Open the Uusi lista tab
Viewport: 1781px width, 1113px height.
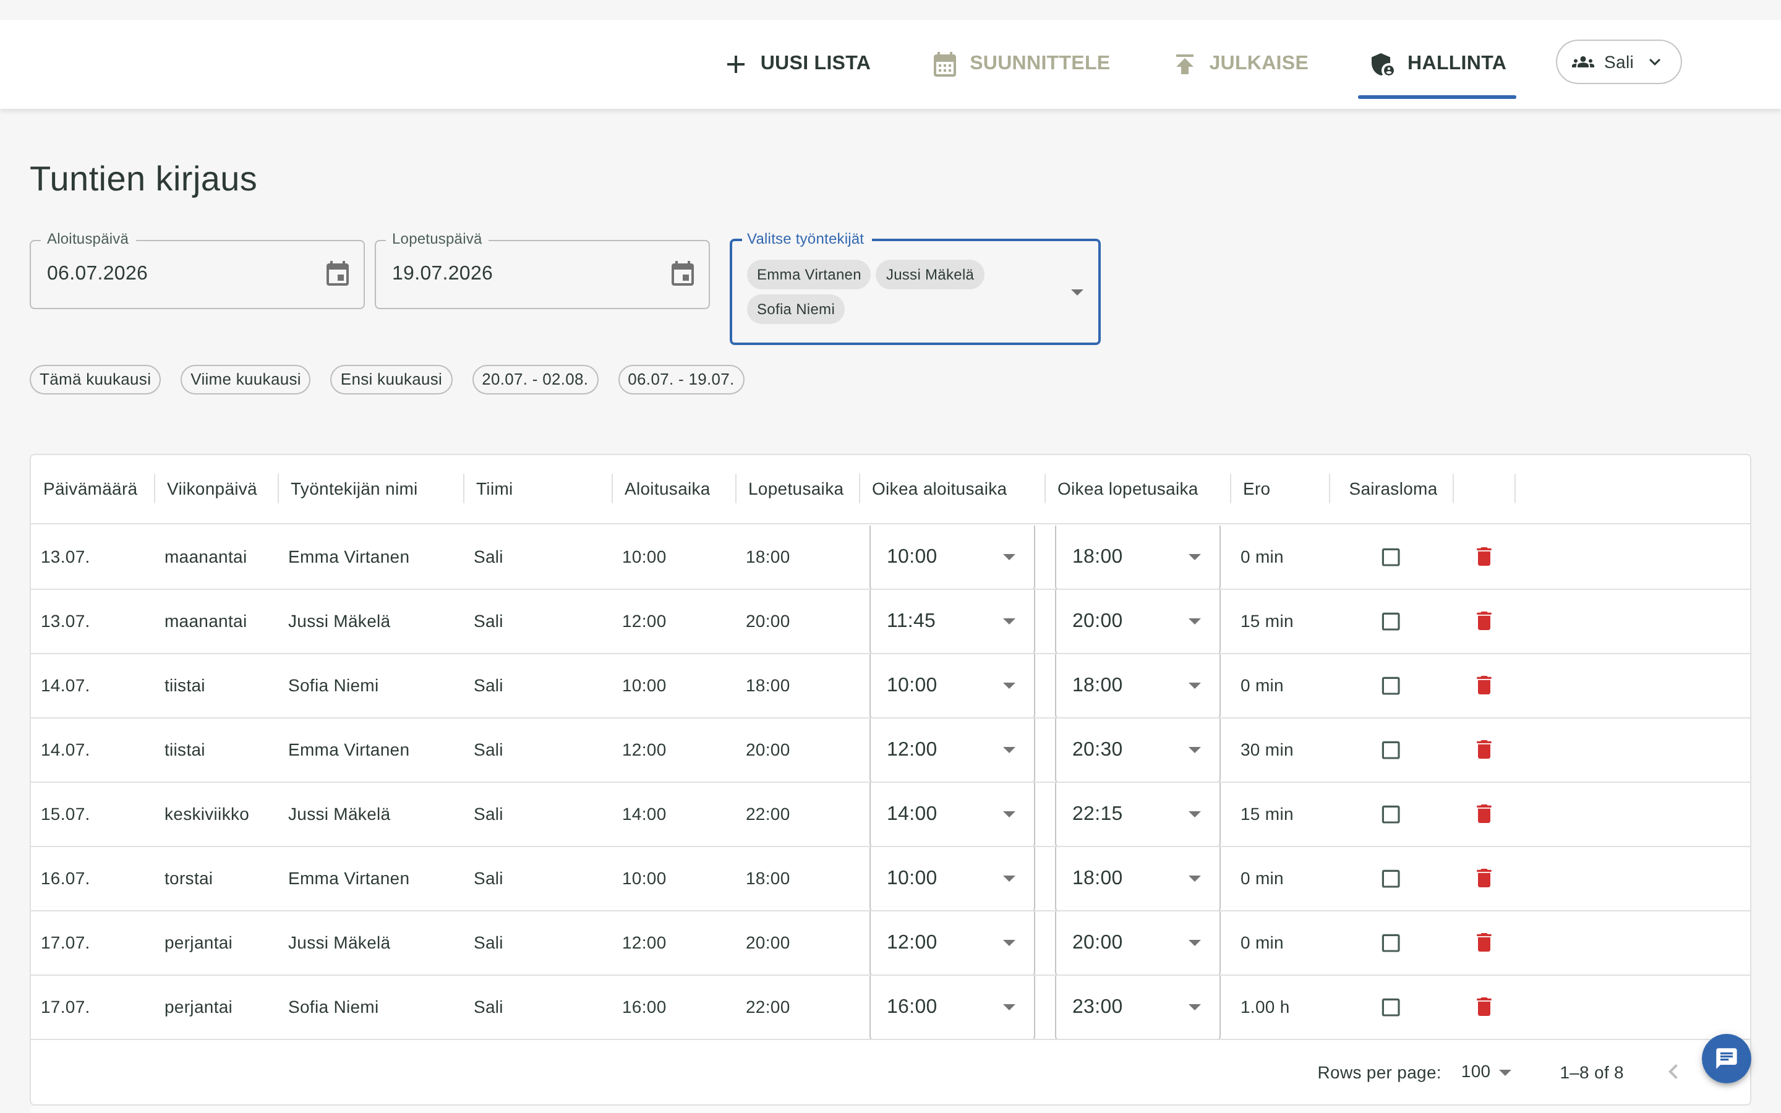point(797,63)
